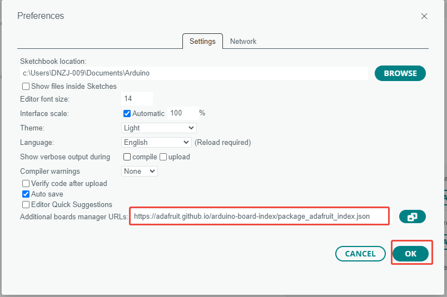Click the Sketchbook location path field
The height and width of the screenshot is (297, 447).
(x=194, y=73)
